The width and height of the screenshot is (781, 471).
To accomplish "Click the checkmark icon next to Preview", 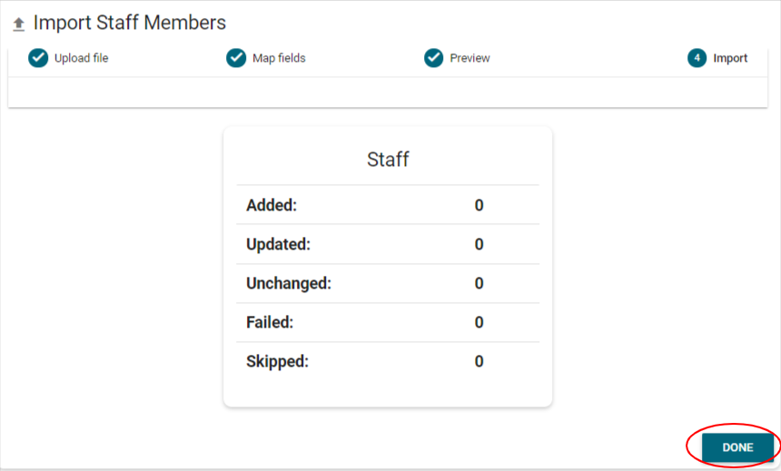I will click(434, 58).
